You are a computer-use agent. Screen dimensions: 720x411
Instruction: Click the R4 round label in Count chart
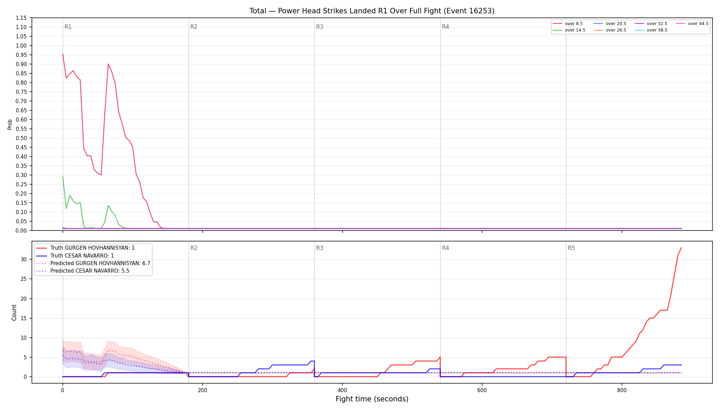tap(445, 248)
